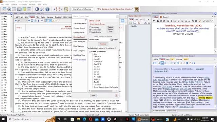Open Bible Statistics in the control panel
This screenshot has height=122, width=217.
(79, 46)
